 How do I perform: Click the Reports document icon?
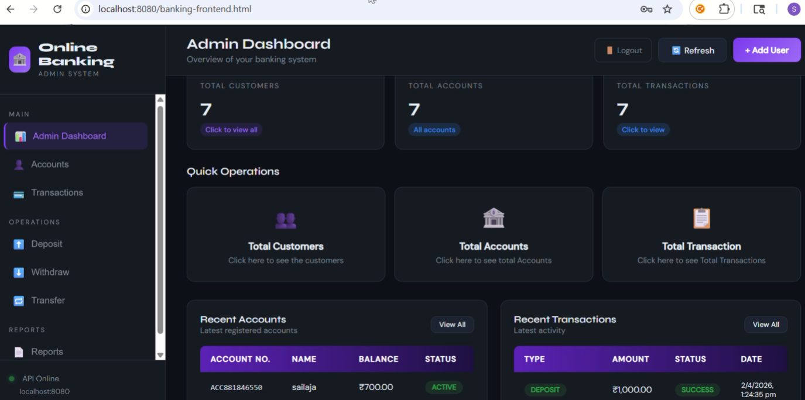(x=19, y=352)
